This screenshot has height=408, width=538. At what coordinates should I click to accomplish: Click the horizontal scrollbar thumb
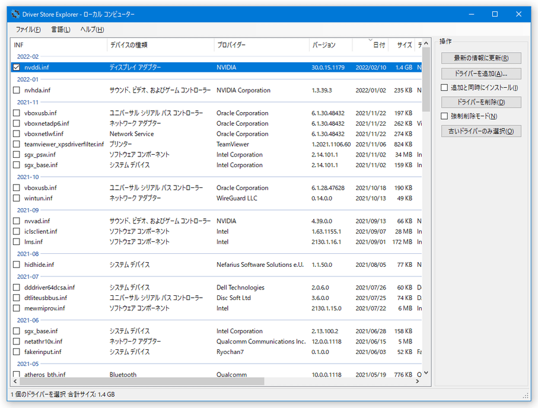pyautogui.click(x=142, y=381)
